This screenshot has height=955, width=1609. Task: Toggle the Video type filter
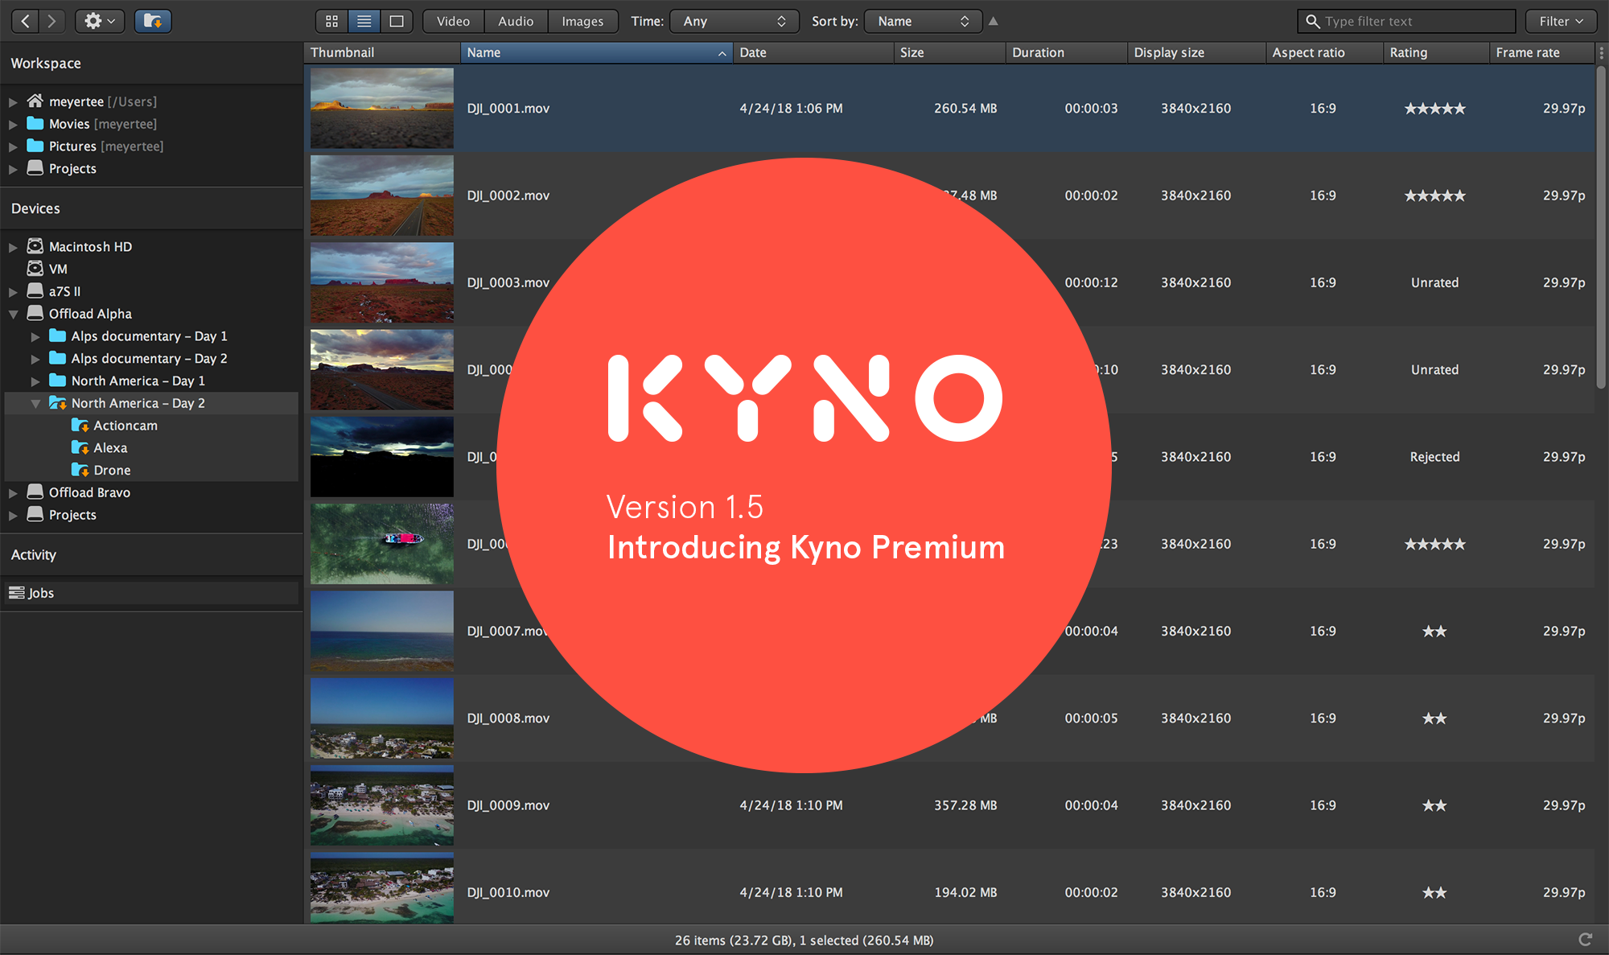click(453, 21)
